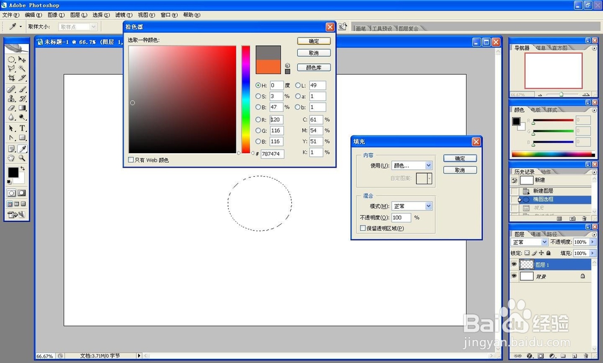Screen dimensions: 603x363
Task: Select the Elliptical Marquee tool
Action: 11,60
